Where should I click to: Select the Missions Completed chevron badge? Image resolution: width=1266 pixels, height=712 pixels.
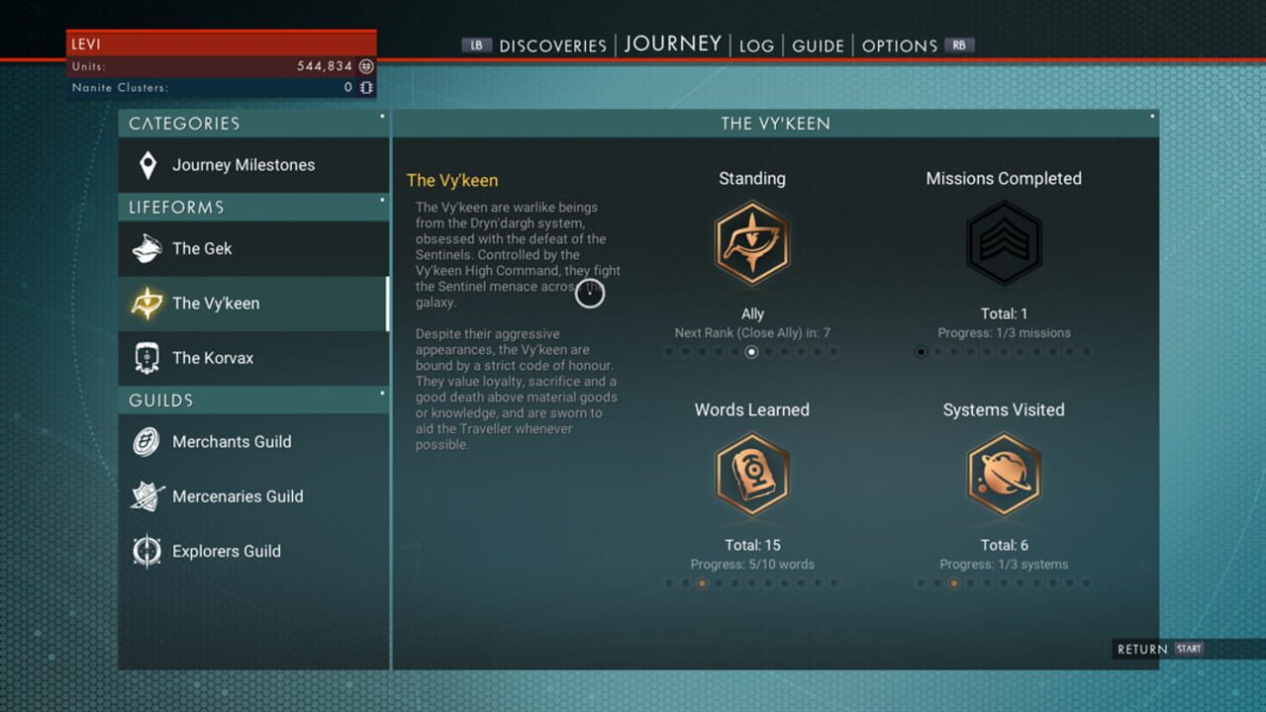[1004, 244]
